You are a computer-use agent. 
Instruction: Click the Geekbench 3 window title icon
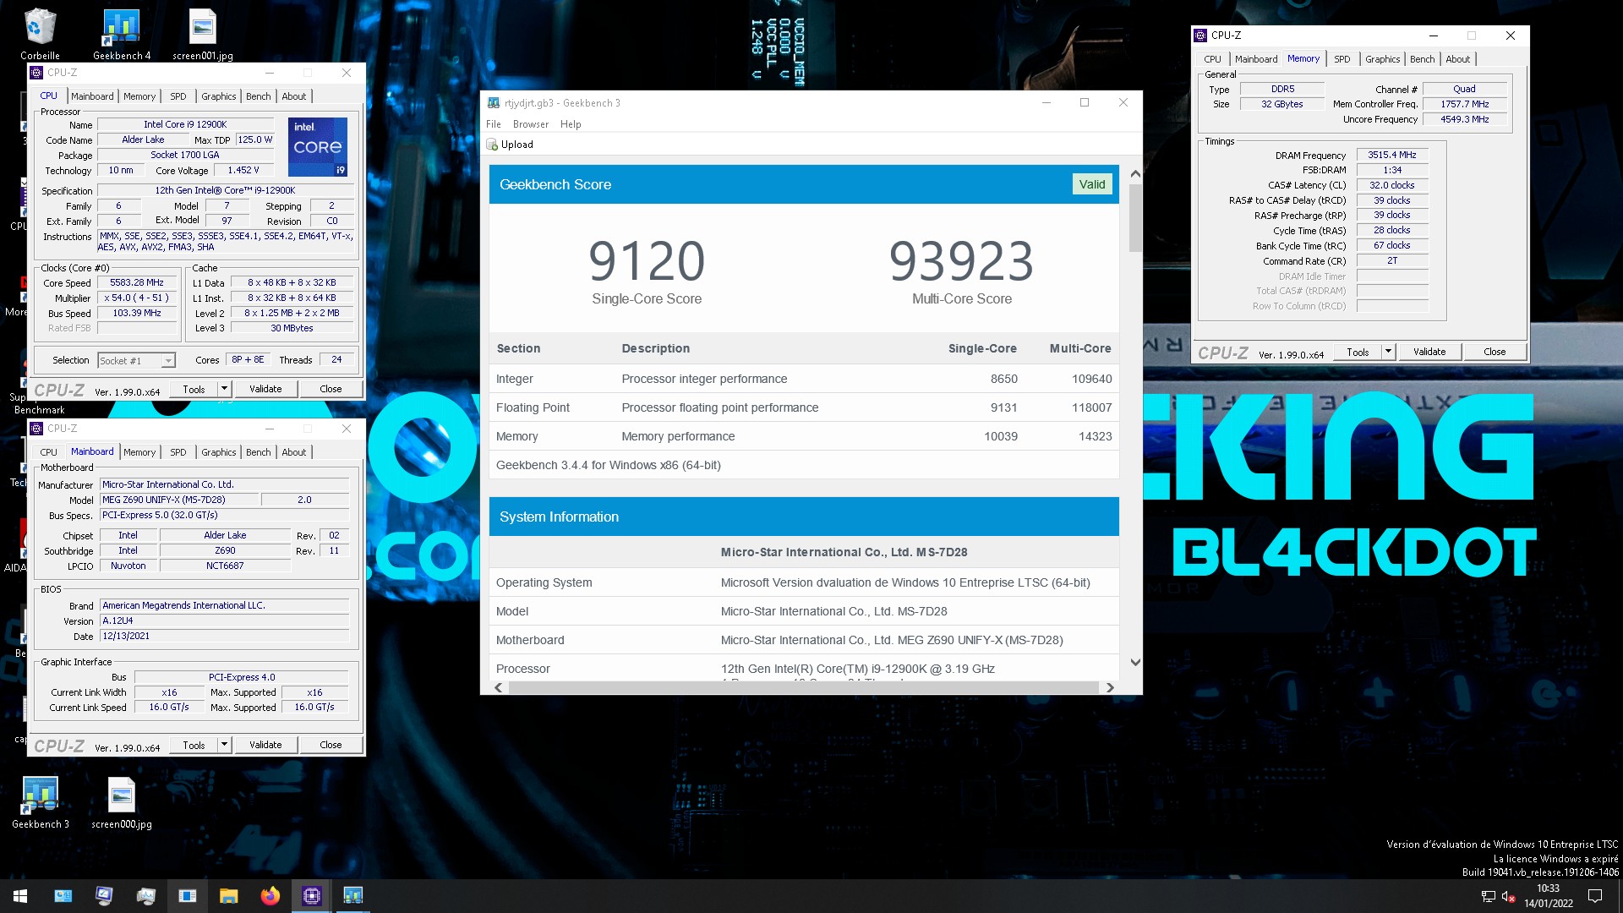tap(494, 103)
